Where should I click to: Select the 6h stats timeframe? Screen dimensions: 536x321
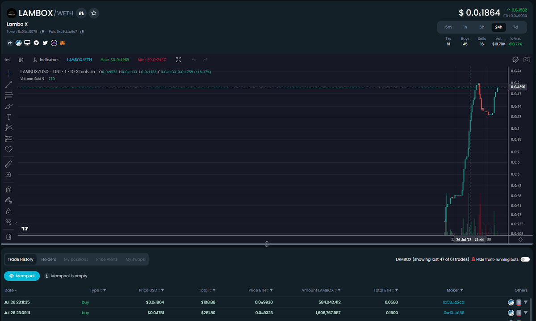coord(482,27)
